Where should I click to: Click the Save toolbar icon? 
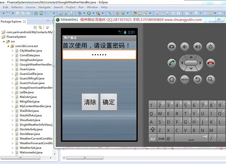[x=18, y=13]
